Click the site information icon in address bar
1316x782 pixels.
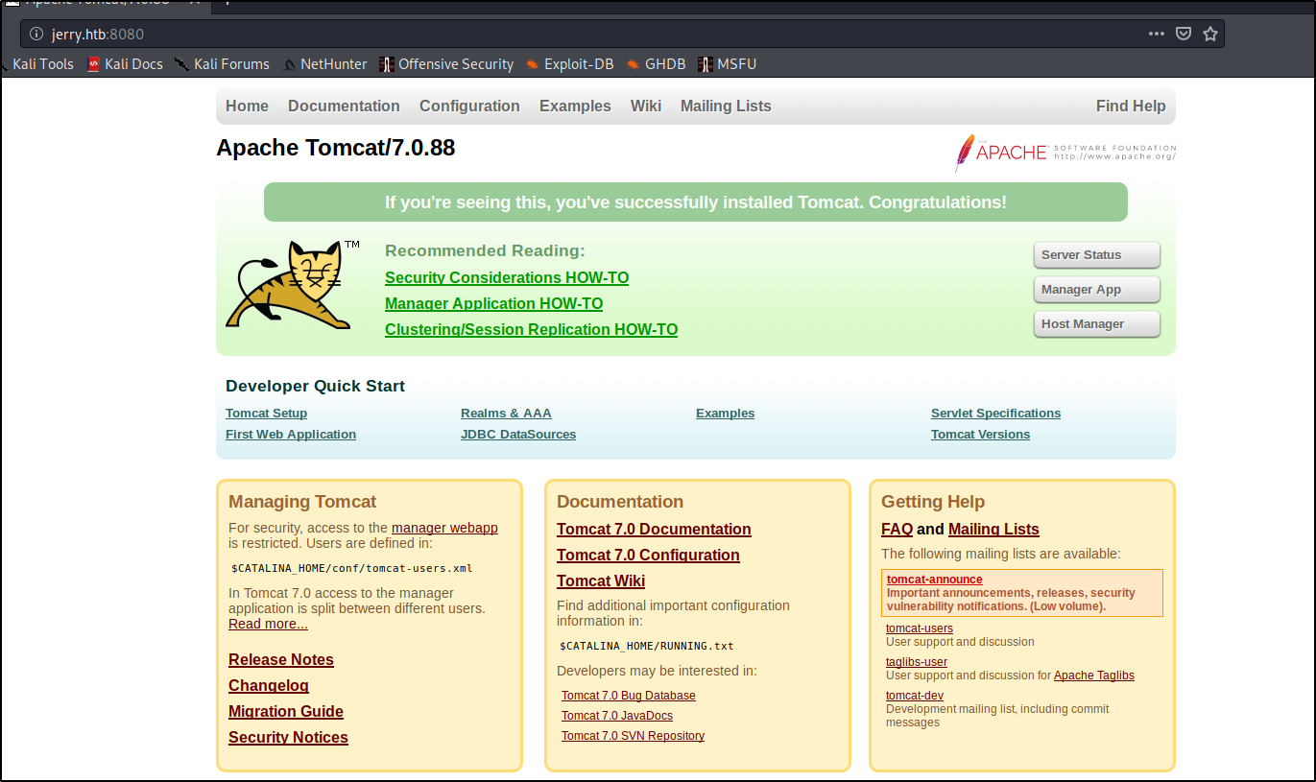click(x=36, y=34)
